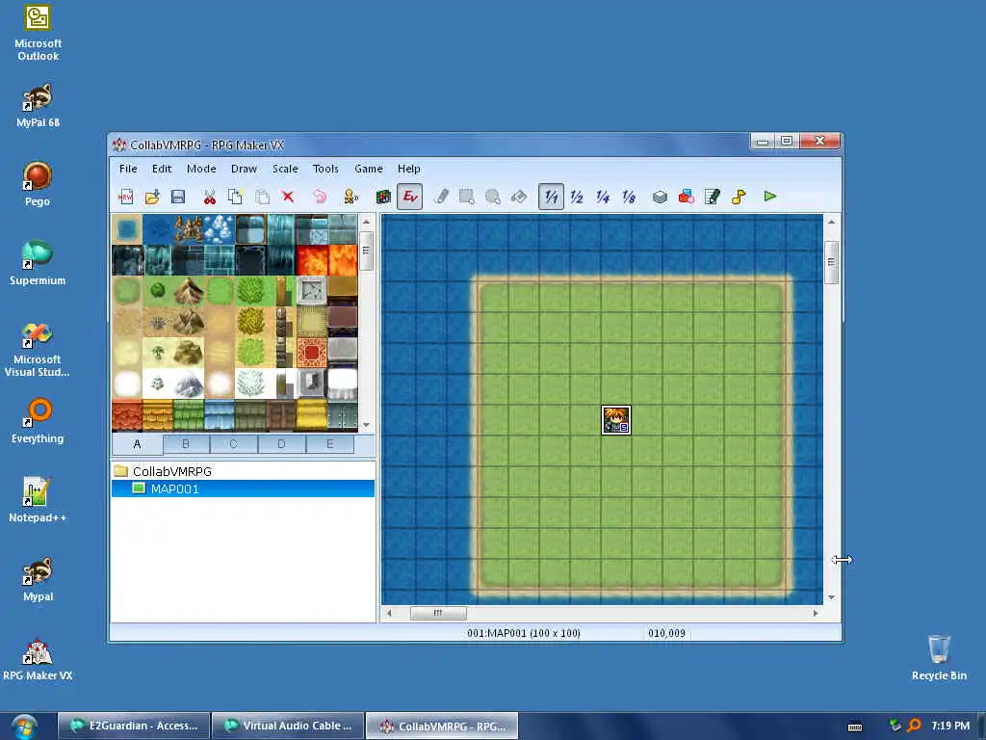Switch to Map editing mode icon
Viewport: 986px width, 740px height.
[x=383, y=197]
